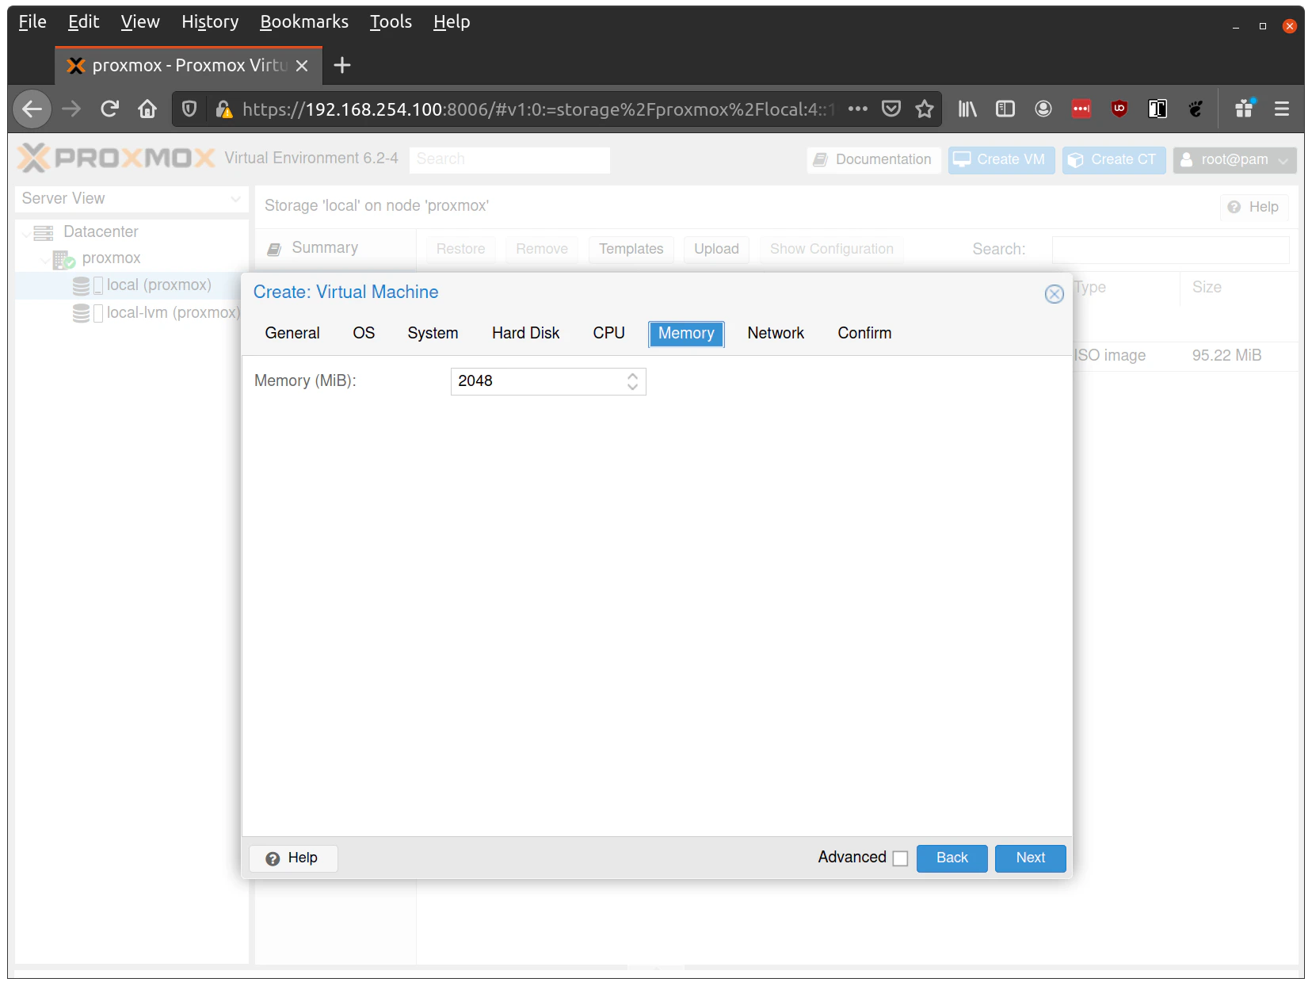Open the Firefox hamburger menu
The image size is (1312, 986).
[x=1282, y=109]
